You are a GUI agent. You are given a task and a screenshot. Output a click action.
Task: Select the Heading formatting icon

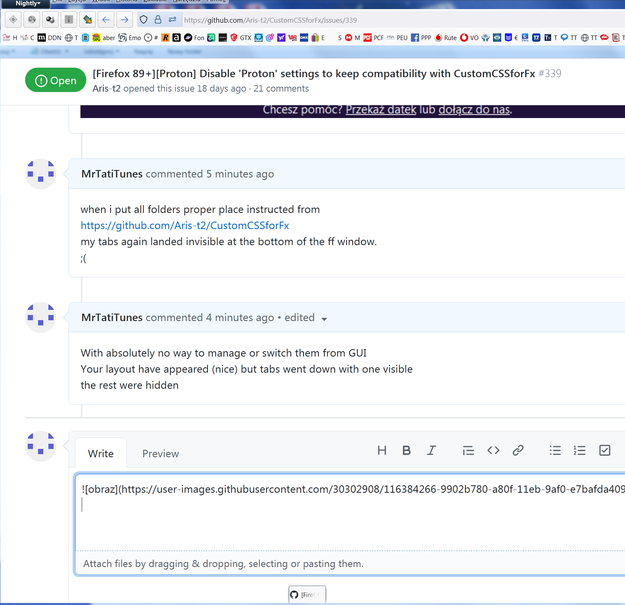pos(382,450)
